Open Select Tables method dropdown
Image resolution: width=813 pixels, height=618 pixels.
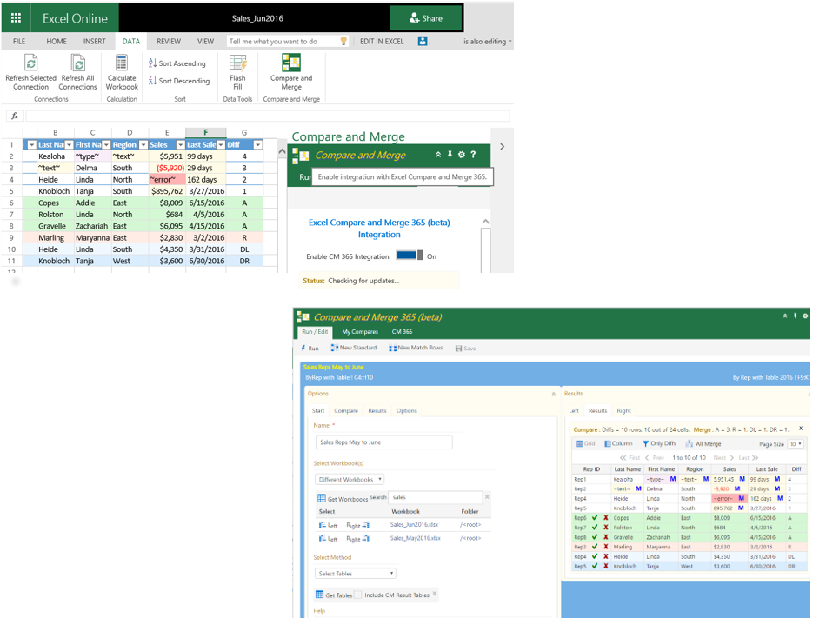click(x=356, y=574)
